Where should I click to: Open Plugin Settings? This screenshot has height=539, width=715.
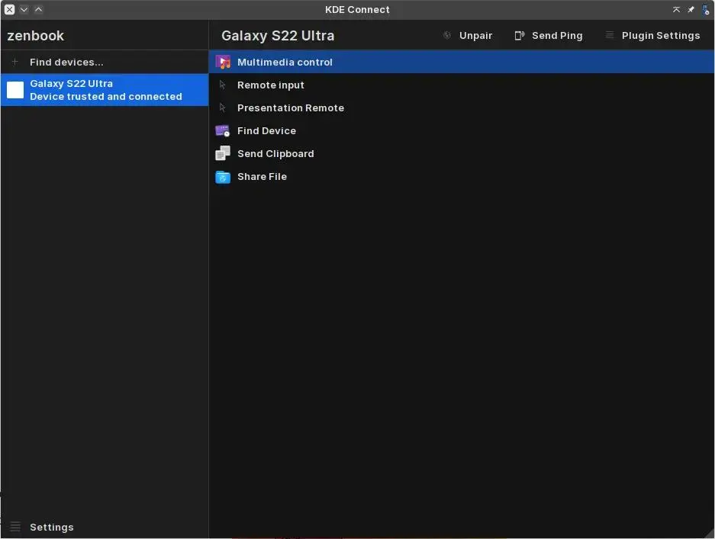click(x=652, y=35)
